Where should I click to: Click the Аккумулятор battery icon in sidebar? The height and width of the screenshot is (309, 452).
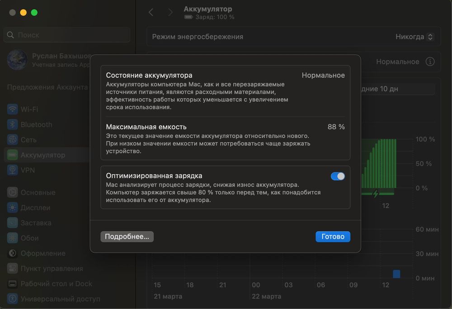[x=12, y=155]
